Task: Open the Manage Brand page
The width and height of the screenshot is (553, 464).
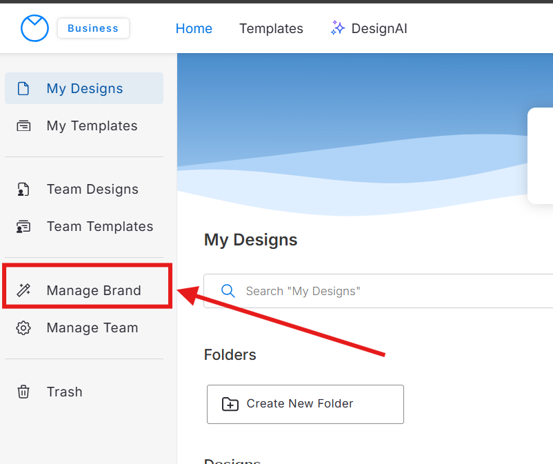Action: click(x=94, y=290)
